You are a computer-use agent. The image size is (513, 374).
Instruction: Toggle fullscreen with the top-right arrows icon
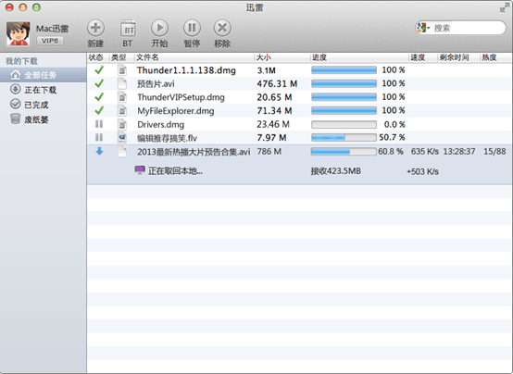(x=505, y=7)
